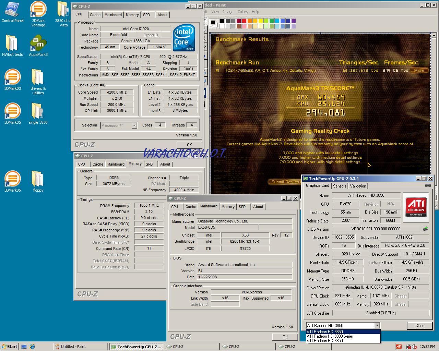Click the GPU-Z title bar icon

pos(306,179)
